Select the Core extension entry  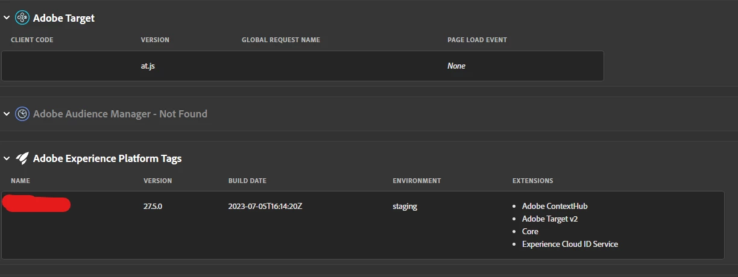pyautogui.click(x=530, y=231)
